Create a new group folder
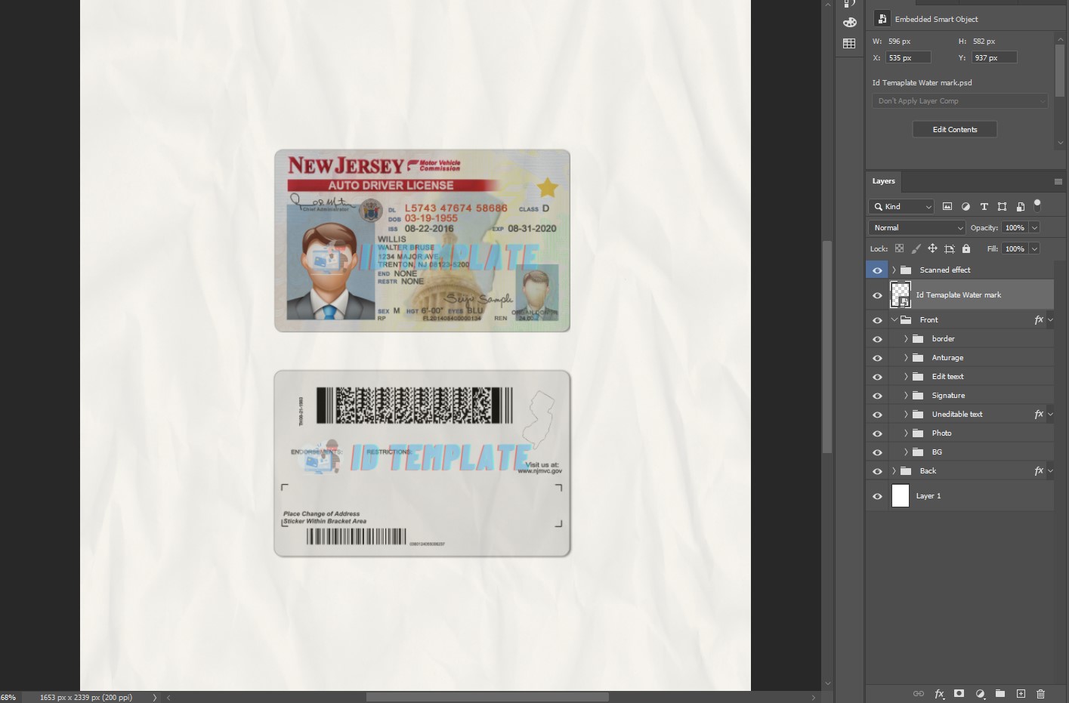 tap(1000, 693)
